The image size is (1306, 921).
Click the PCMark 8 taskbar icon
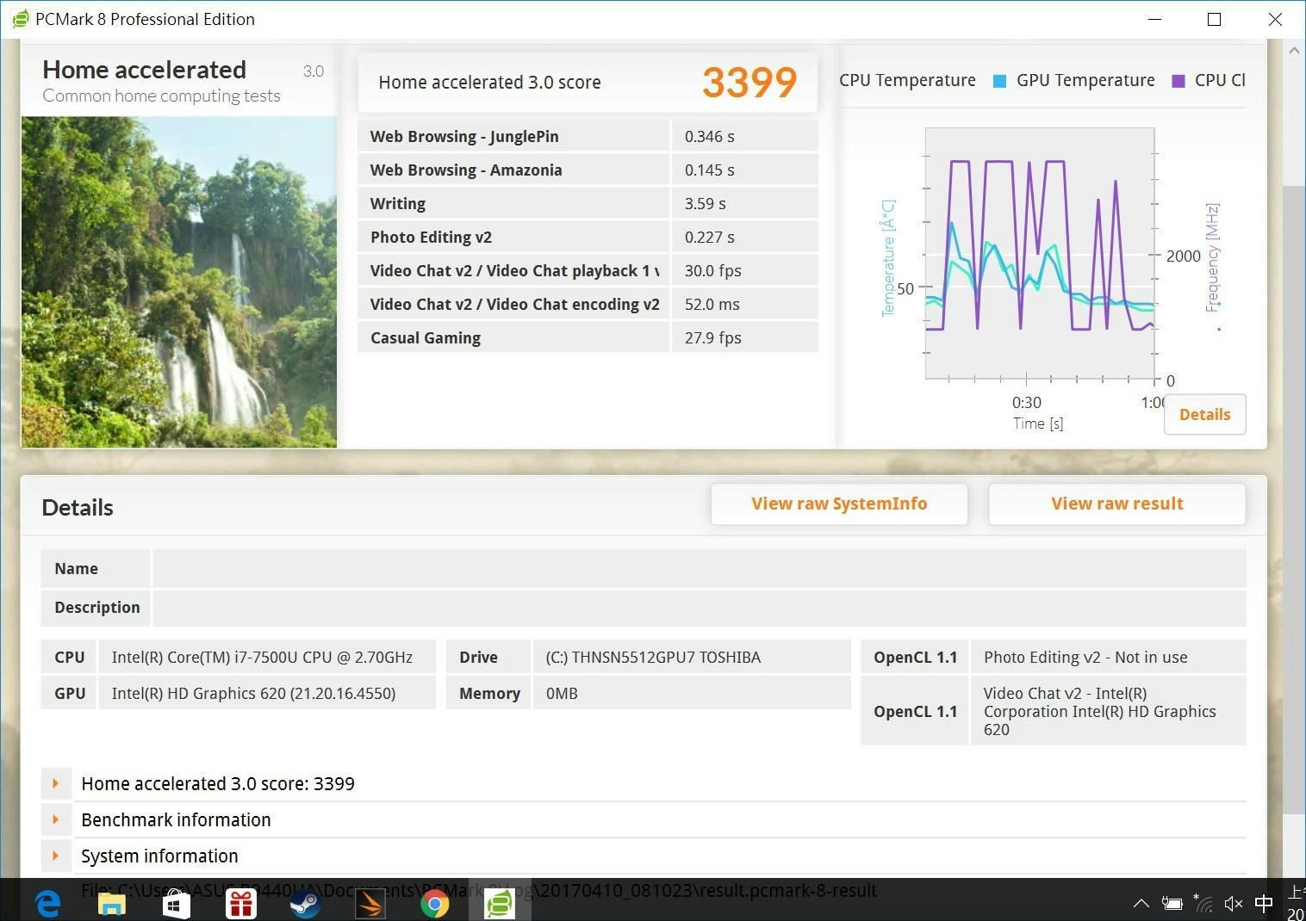(499, 903)
